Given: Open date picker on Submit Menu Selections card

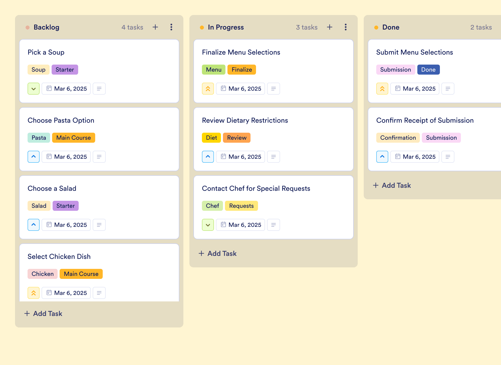Looking at the screenshot, I should tap(415, 89).
